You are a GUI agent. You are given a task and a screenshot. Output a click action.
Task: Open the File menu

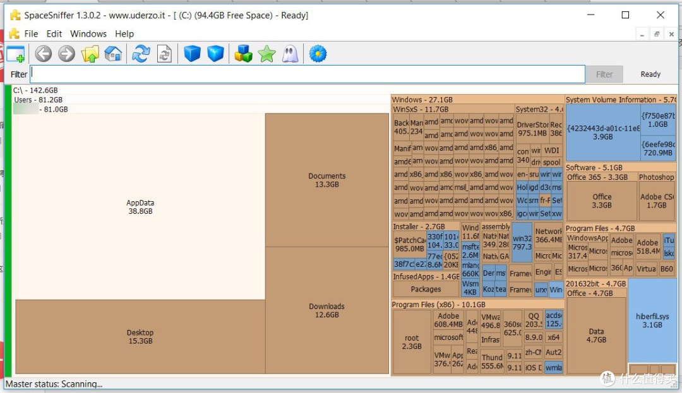[x=31, y=34]
